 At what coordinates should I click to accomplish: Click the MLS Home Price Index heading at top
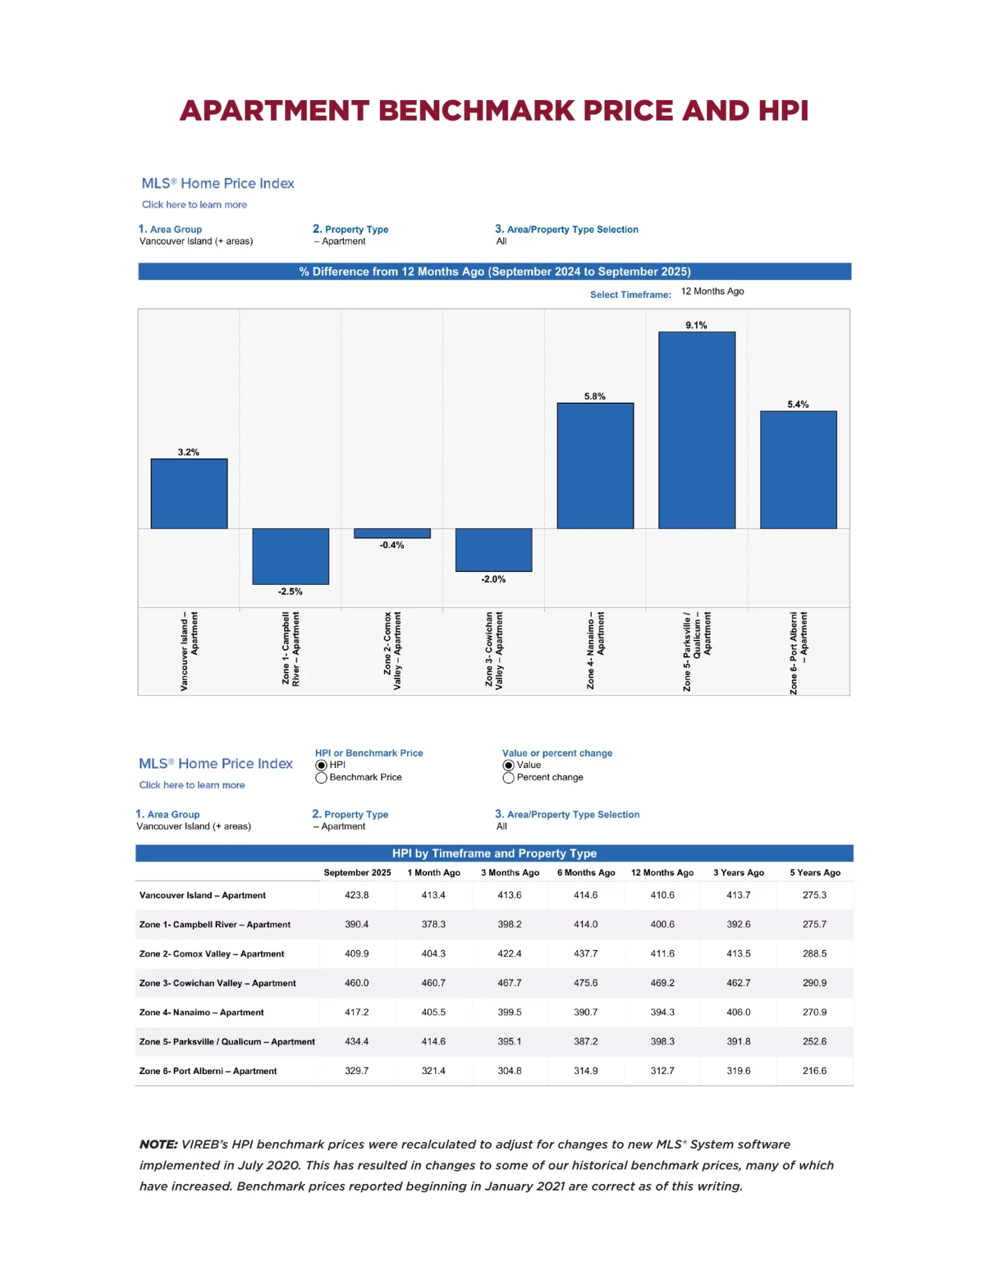tap(218, 183)
